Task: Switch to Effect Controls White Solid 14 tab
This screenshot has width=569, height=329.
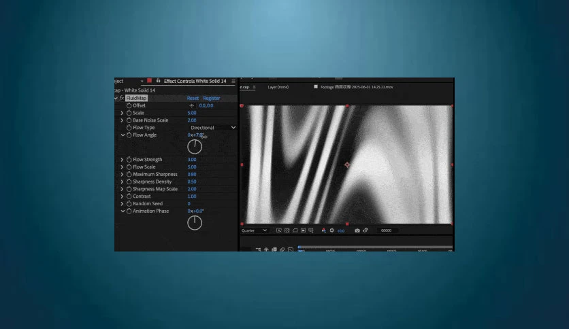Action: tap(195, 81)
